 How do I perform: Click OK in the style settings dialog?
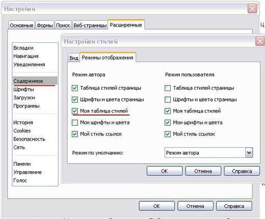point(165,171)
